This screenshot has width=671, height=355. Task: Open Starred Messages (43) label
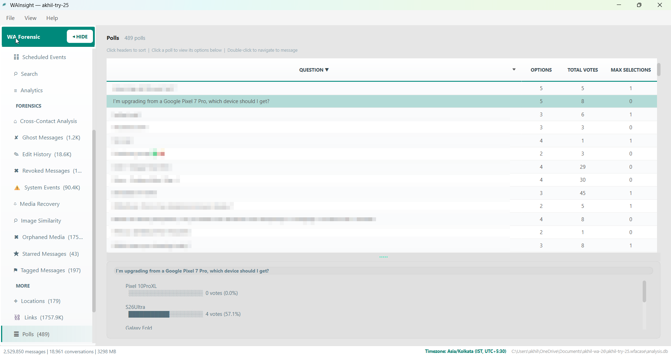click(51, 254)
